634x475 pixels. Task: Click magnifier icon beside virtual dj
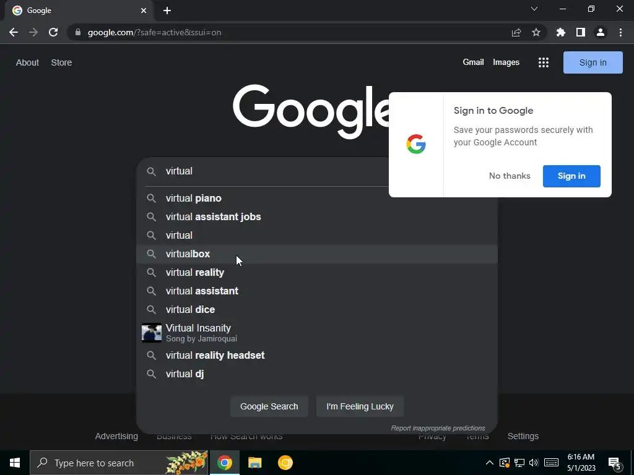click(151, 374)
